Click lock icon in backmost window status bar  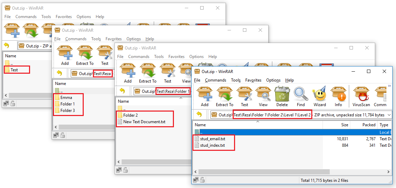click(12, 103)
